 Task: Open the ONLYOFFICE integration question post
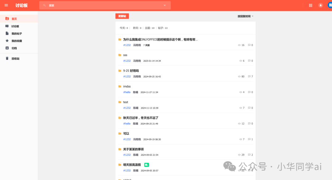160,40
